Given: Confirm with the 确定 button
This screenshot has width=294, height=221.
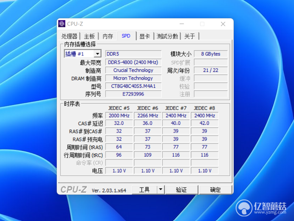Looking at the screenshot, I should point(215,189).
